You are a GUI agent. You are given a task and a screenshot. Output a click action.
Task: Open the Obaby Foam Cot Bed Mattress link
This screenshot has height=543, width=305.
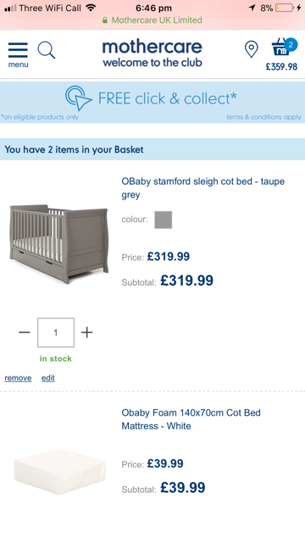click(x=191, y=419)
